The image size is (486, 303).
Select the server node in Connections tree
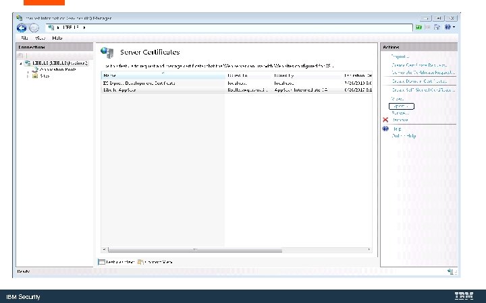pyautogui.click(x=60, y=63)
